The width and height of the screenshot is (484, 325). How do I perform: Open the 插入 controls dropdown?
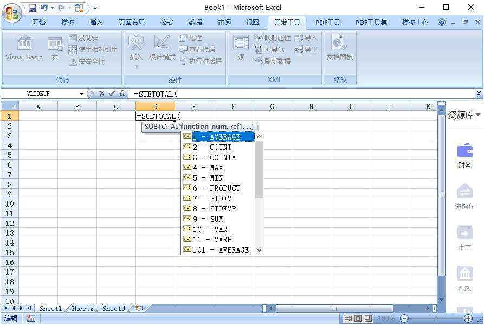pyautogui.click(x=137, y=50)
